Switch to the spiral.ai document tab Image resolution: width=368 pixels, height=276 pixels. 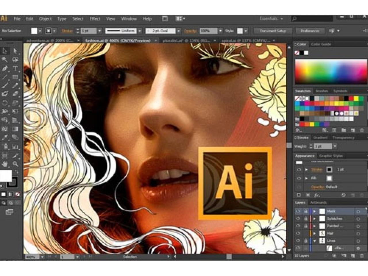pyautogui.click(x=246, y=41)
